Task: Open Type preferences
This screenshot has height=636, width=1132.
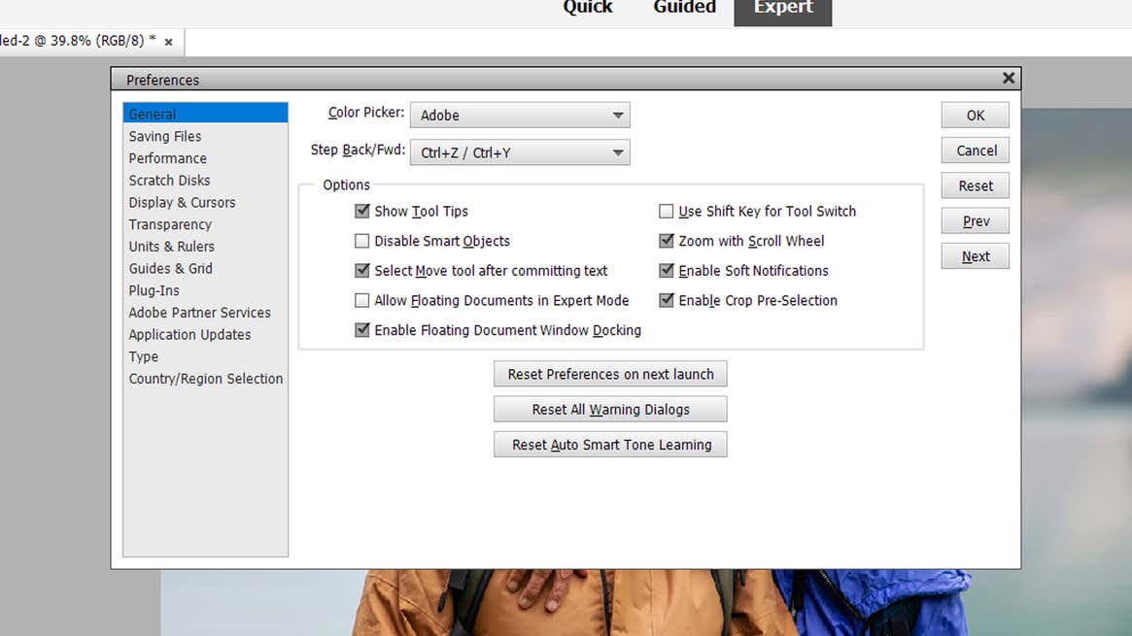Action: point(143,357)
